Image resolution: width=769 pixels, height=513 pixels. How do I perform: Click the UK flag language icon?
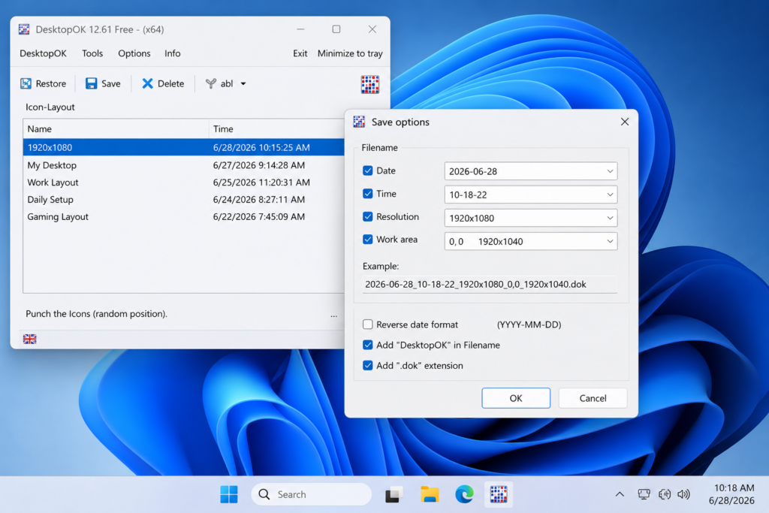tap(30, 339)
